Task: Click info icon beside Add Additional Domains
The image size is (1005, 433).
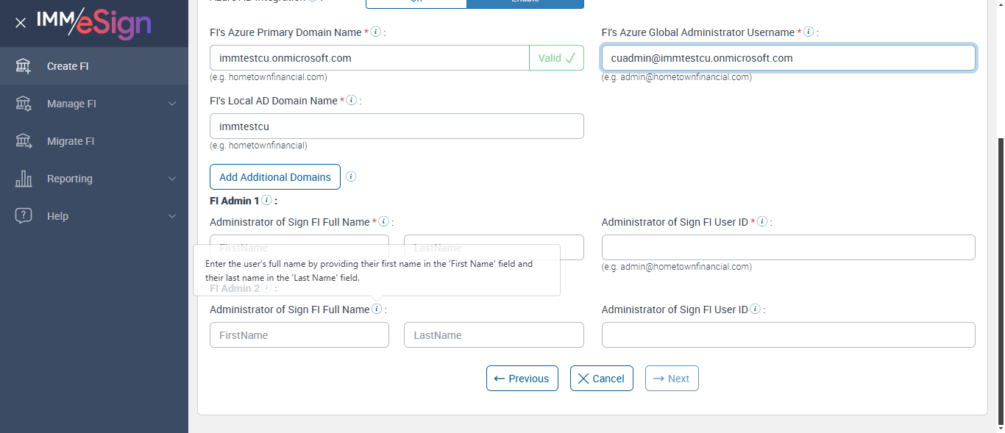Action: coord(351,176)
